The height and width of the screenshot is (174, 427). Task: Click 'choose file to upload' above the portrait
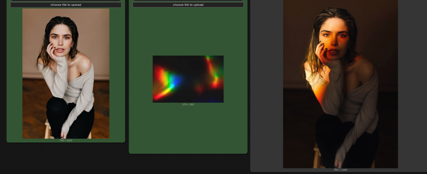click(66, 5)
